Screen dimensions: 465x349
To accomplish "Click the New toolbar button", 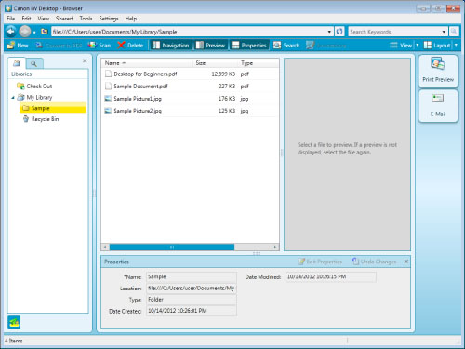I will click(18, 46).
